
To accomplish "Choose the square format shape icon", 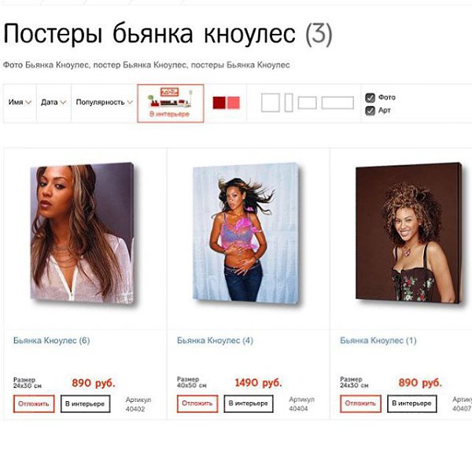I will [x=270, y=102].
